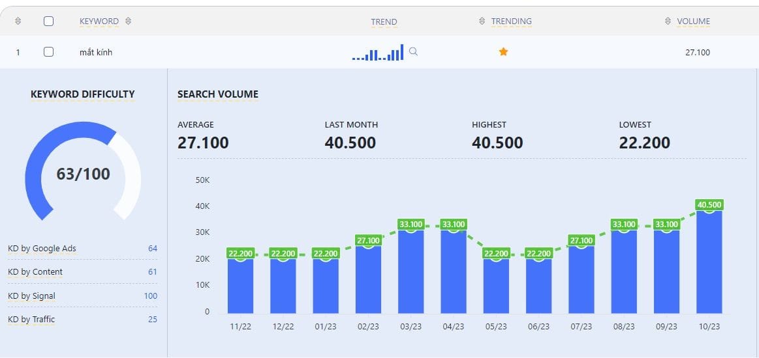The image size is (759, 358).
Task: Sort table by VOLUME column header
Action: point(693,21)
